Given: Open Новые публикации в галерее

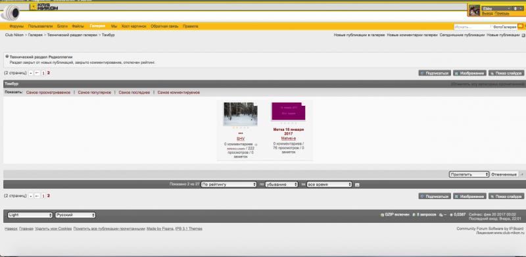Looking at the screenshot, I should coord(359,35).
